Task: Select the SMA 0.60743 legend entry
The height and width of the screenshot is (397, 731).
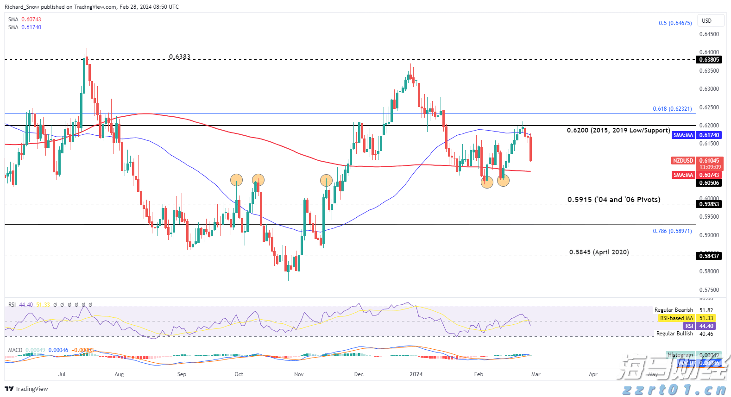Action: [x=25, y=19]
